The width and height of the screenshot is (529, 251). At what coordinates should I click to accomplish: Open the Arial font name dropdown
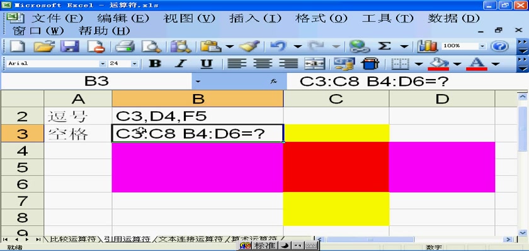[x=103, y=63]
